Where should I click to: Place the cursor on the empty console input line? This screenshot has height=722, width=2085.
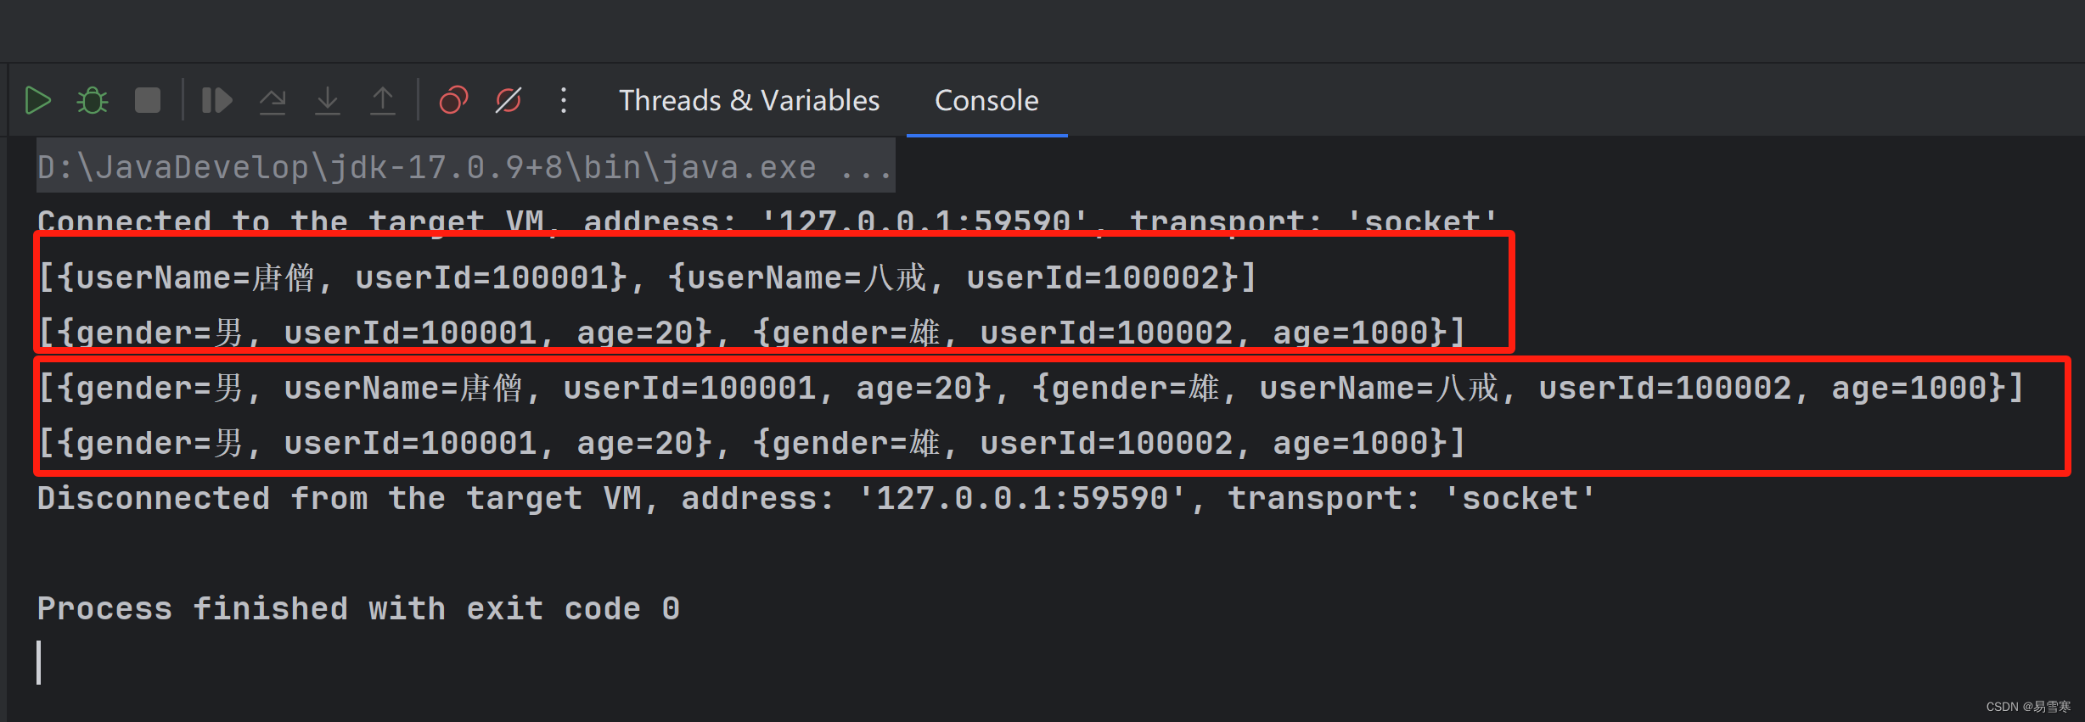(x=39, y=663)
